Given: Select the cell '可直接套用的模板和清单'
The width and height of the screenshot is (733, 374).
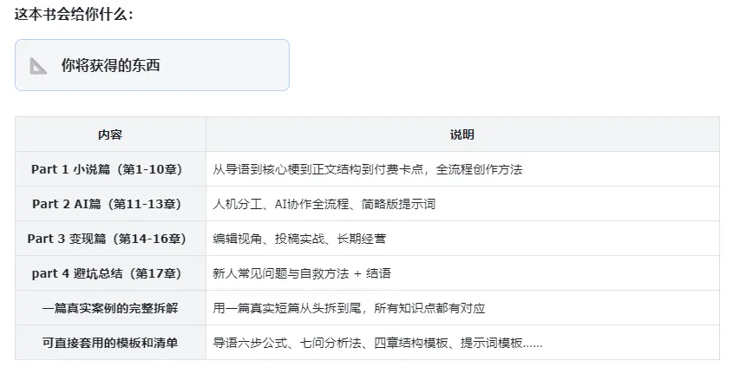Looking at the screenshot, I should 110,343.
